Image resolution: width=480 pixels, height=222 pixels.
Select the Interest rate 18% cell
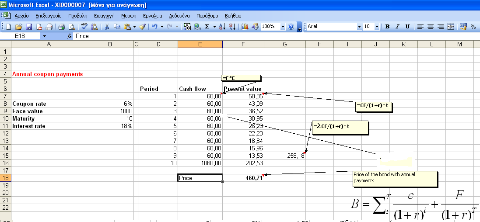110,126
